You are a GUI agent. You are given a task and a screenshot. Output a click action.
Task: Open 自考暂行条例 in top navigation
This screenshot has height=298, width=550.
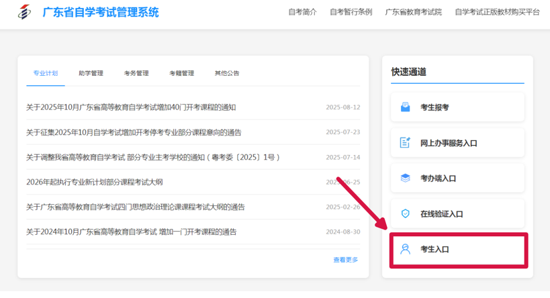click(x=351, y=12)
